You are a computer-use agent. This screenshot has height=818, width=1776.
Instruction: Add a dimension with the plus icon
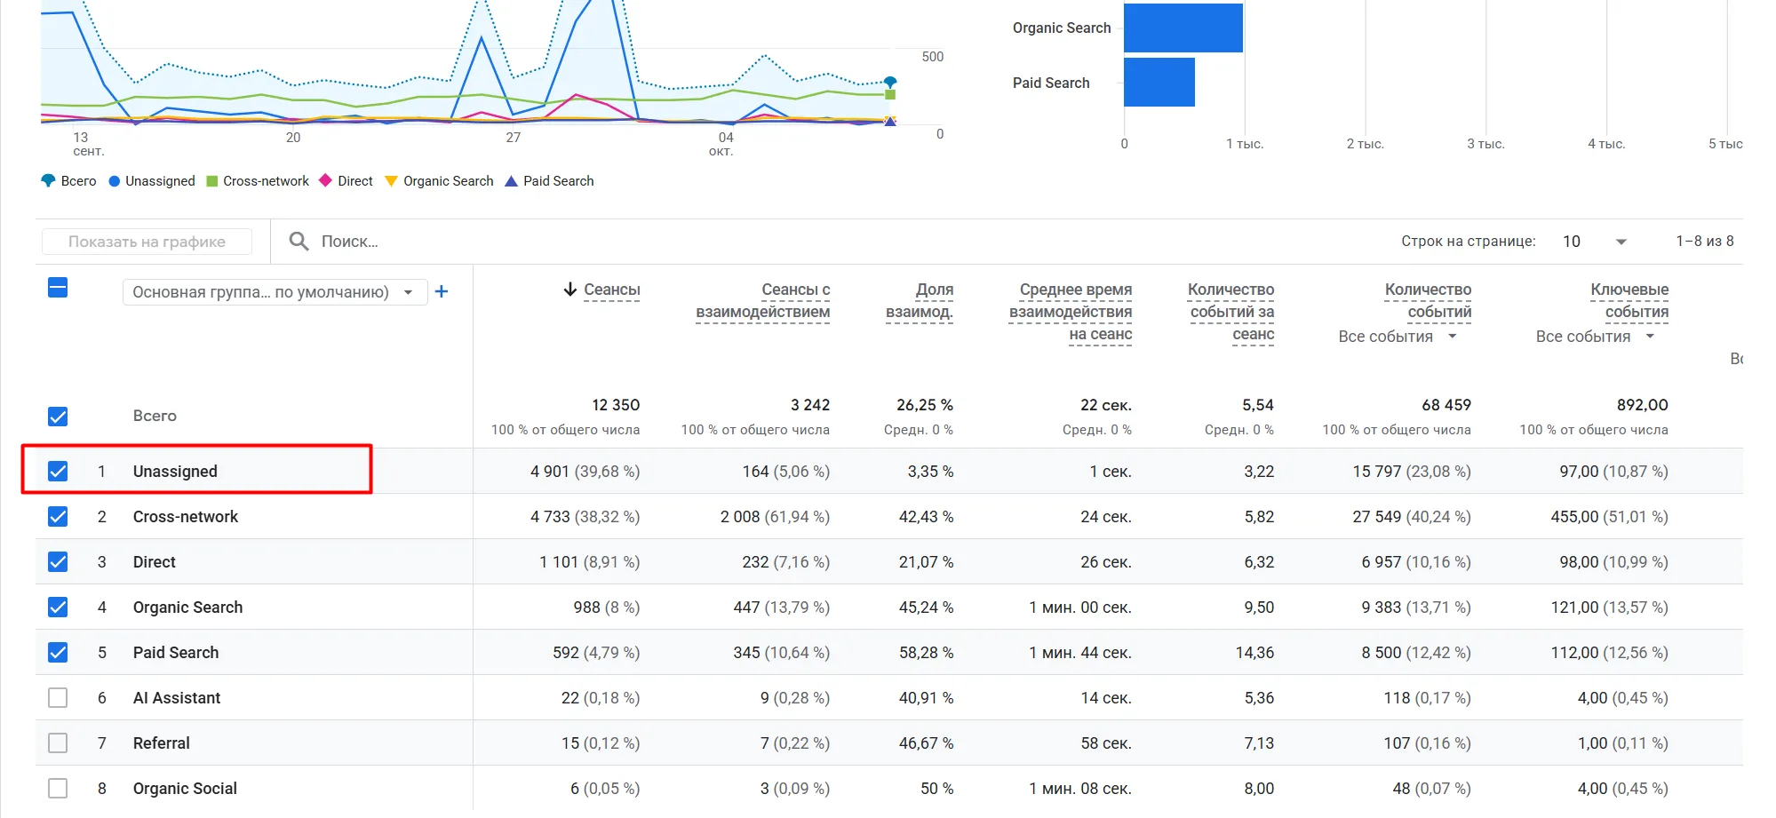(441, 291)
